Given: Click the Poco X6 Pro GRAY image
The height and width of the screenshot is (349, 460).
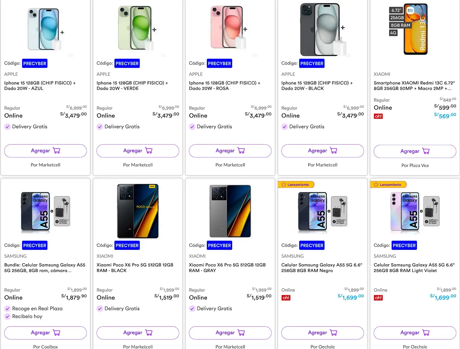Looking at the screenshot, I should 230,211.
